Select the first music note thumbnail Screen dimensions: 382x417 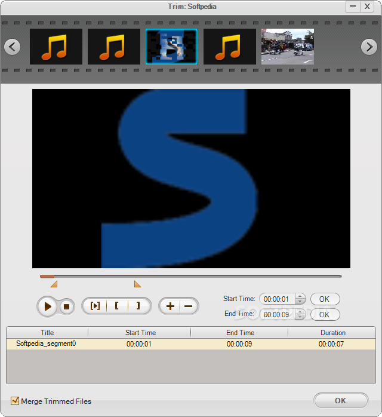(x=56, y=47)
